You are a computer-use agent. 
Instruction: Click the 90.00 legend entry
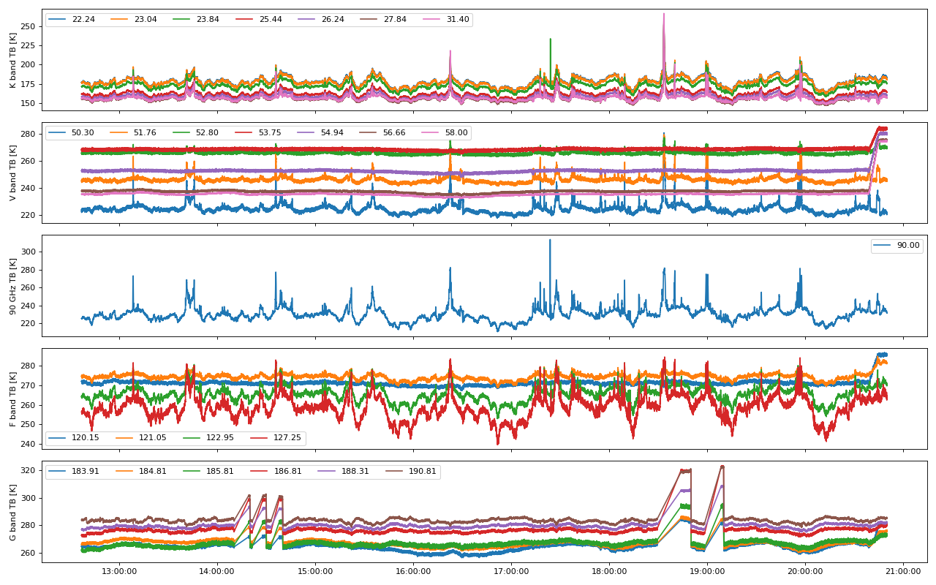[x=907, y=246]
